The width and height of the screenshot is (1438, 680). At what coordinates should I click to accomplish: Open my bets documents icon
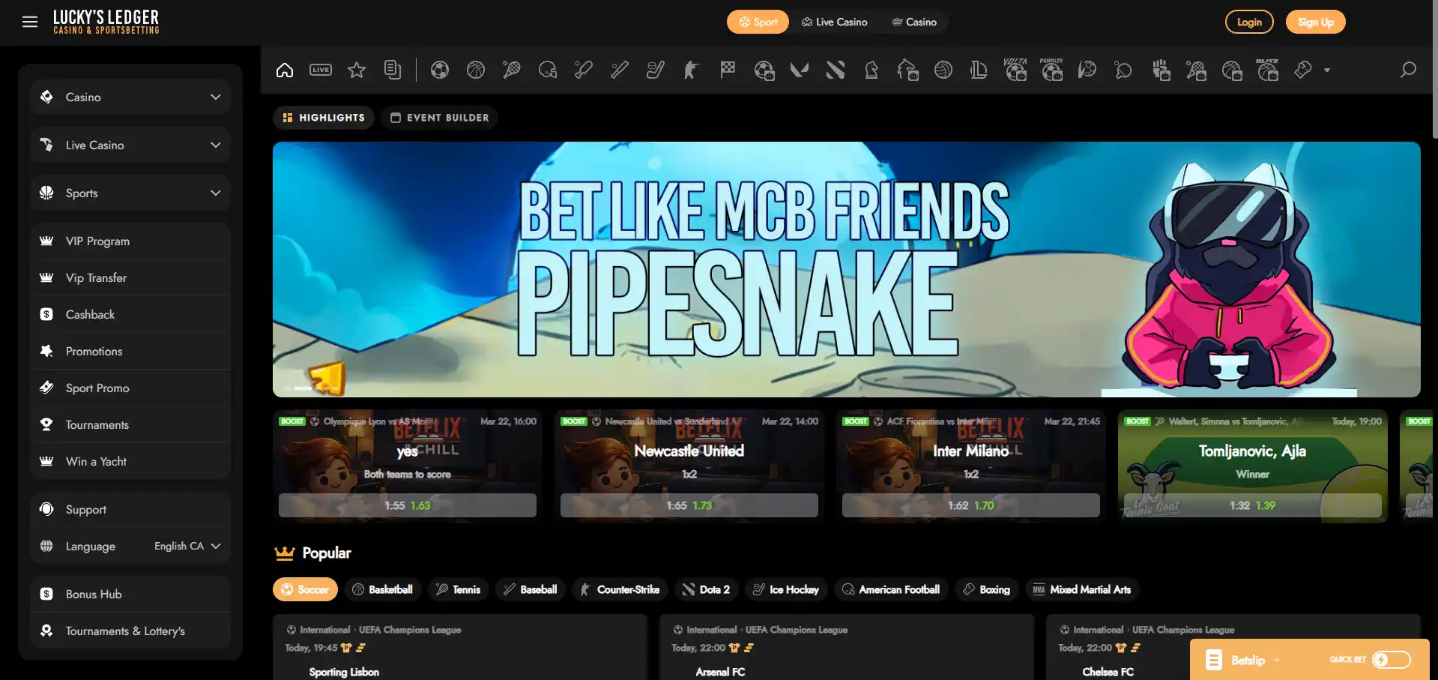click(x=393, y=70)
